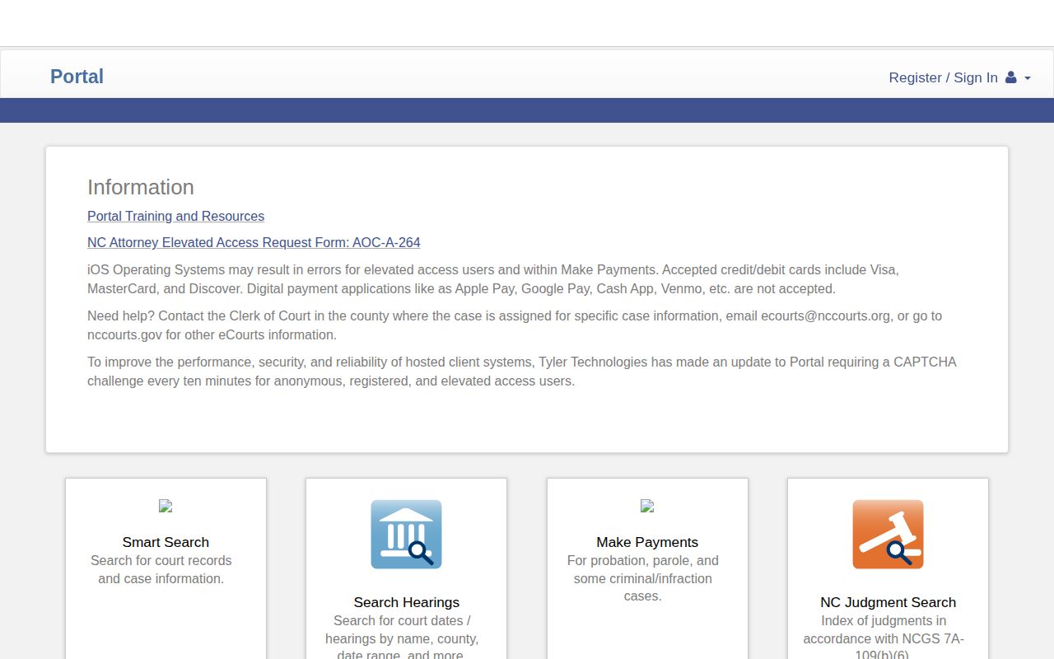Screen dimensions: 1054x659
Task: Click 'Search for court dates / hearings' description
Action: (x=402, y=638)
